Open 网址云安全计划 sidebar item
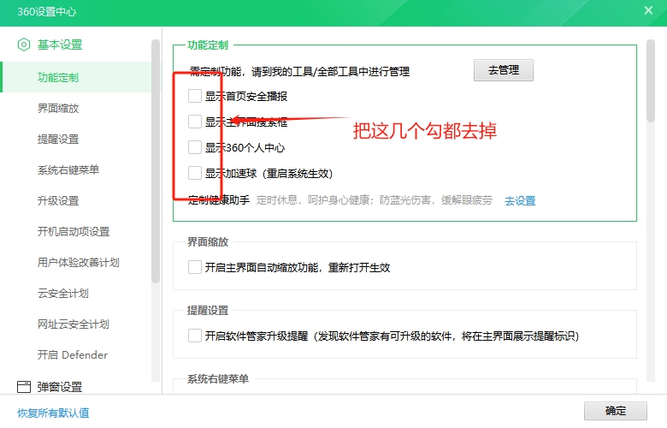Image resolution: width=667 pixels, height=428 pixels. click(74, 324)
